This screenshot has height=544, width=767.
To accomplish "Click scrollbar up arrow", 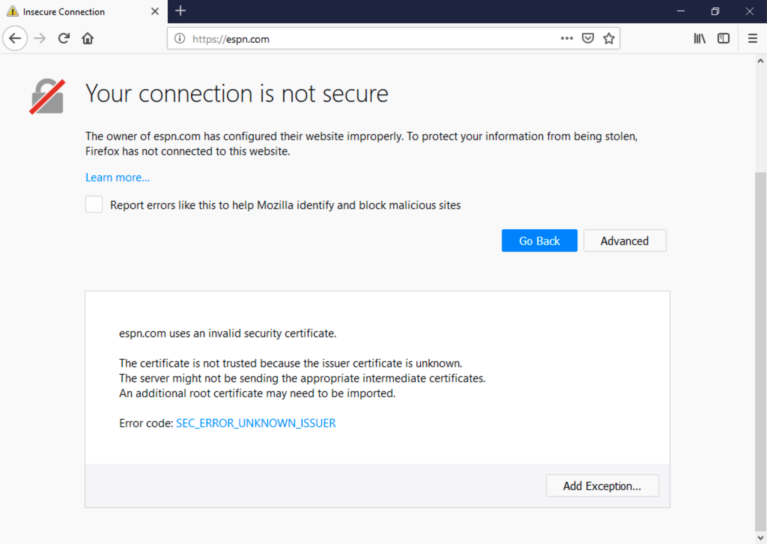I will pyautogui.click(x=761, y=61).
